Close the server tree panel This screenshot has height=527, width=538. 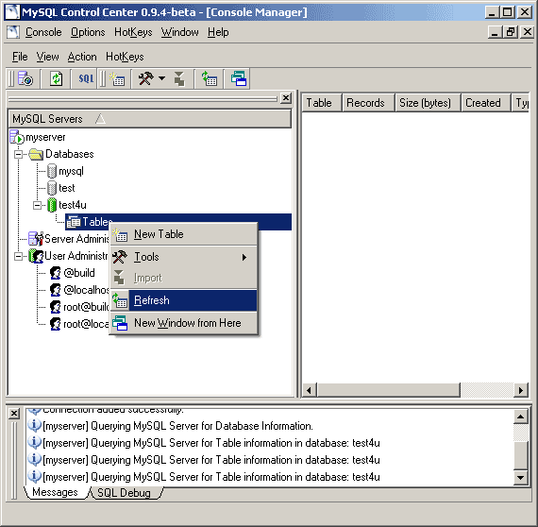point(286,98)
